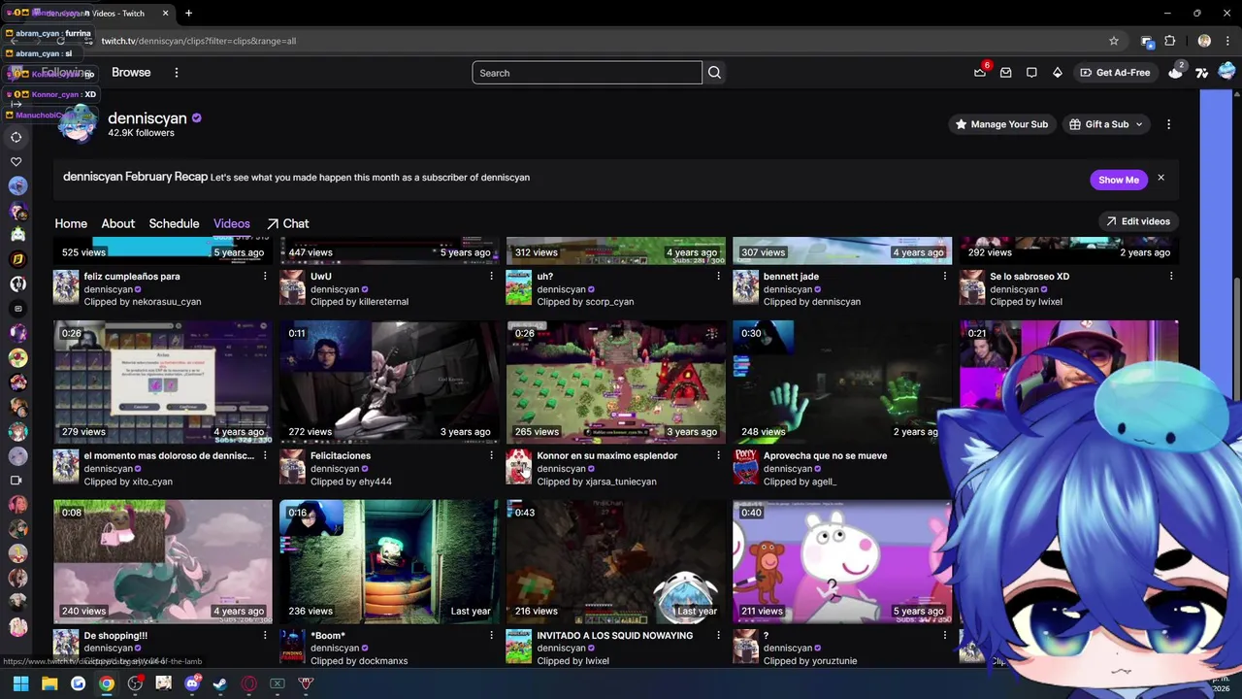Open the Chrome extensions puzzle icon

click(x=1170, y=41)
